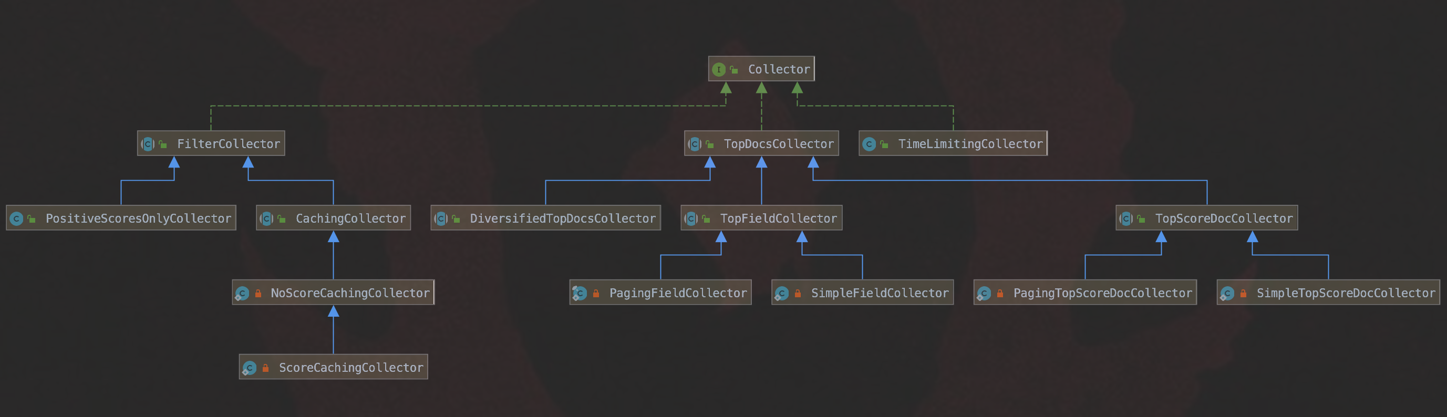Click the class icon on SimpleFieldCollector
This screenshot has width=1447, height=417.
click(781, 294)
